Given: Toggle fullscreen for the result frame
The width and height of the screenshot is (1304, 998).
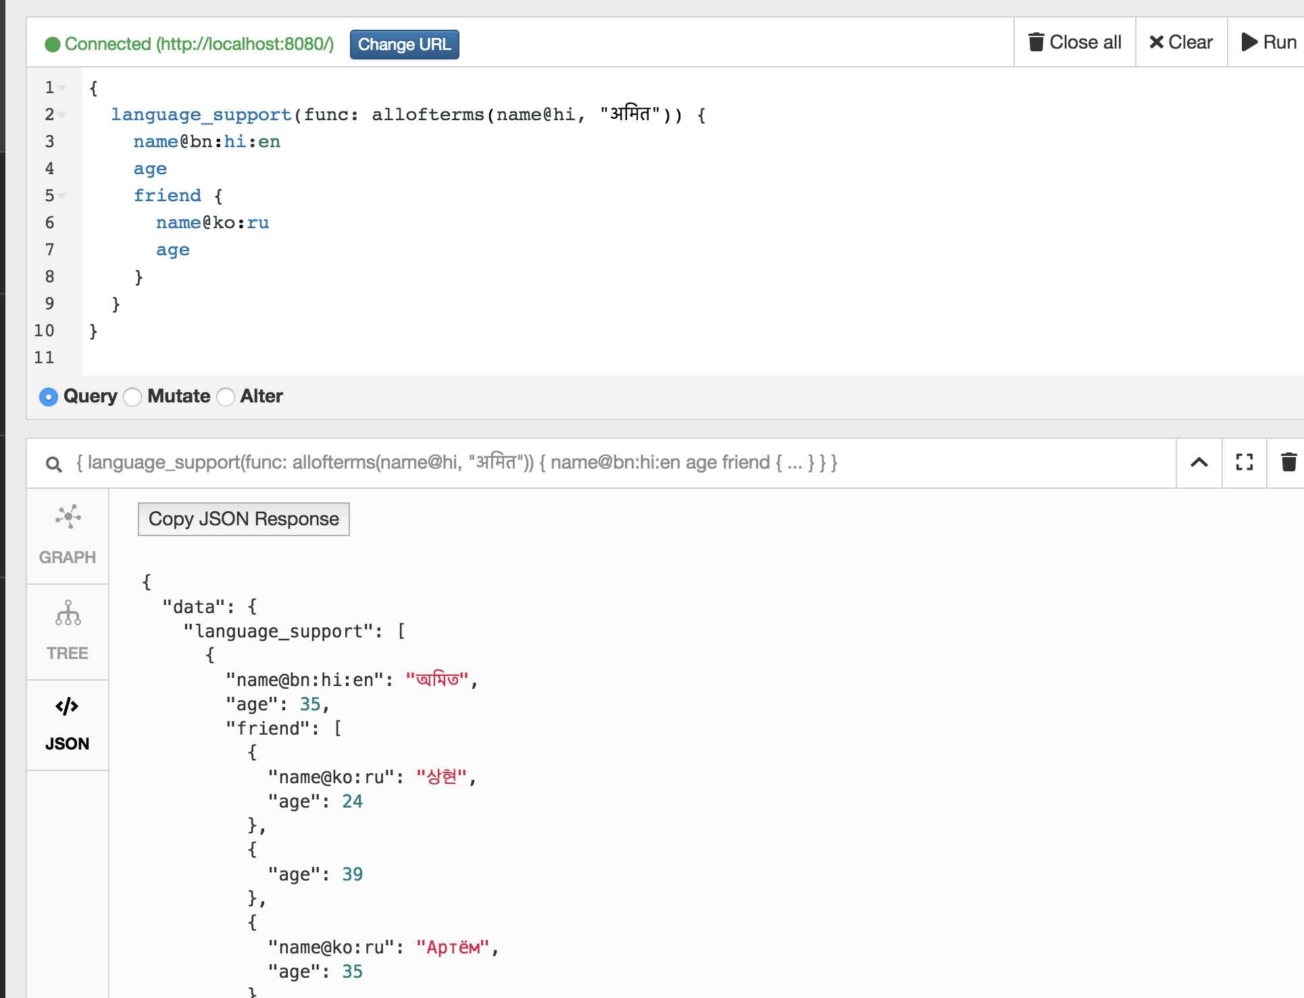Looking at the screenshot, I should point(1245,463).
